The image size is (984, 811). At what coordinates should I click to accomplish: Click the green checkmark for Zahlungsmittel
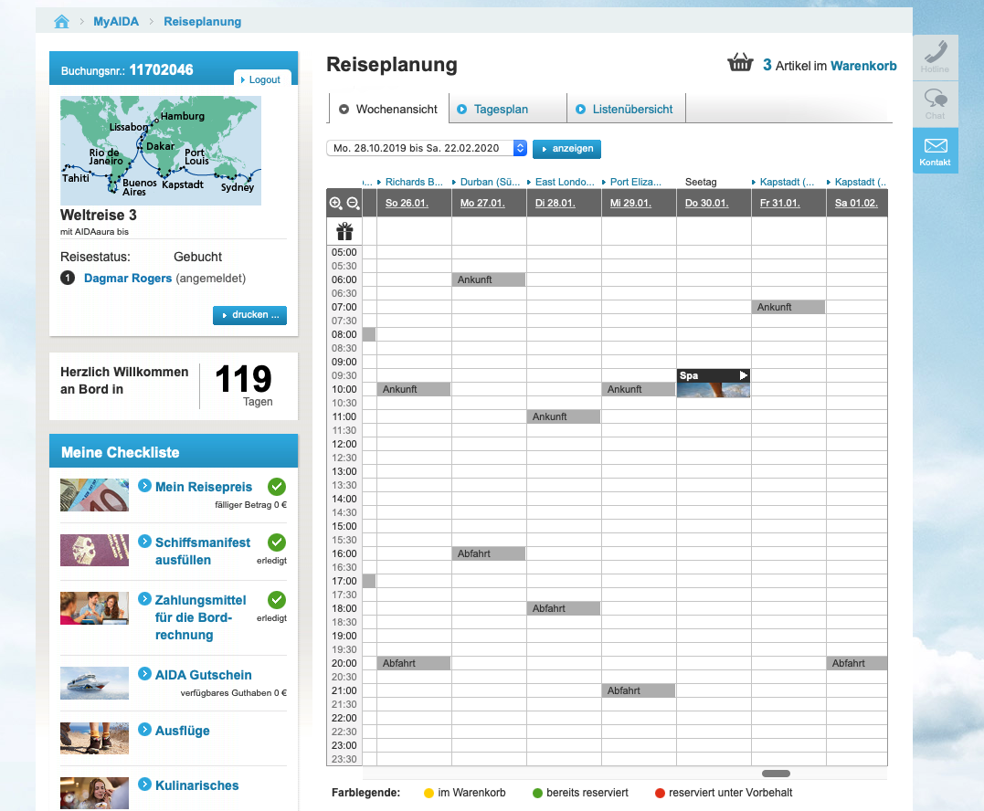coord(277,599)
